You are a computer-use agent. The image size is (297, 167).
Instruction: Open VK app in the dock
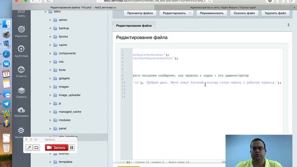click(x=6, y=64)
